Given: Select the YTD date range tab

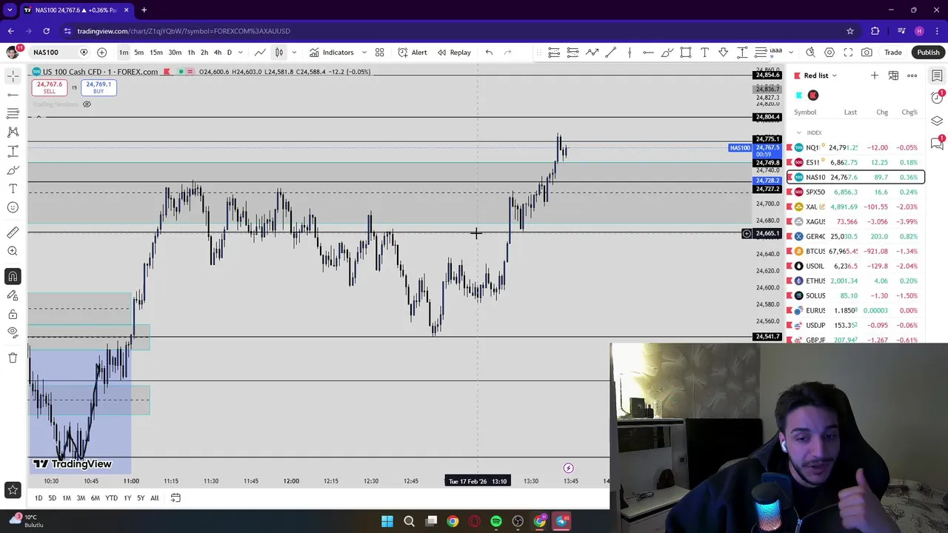Looking at the screenshot, I should [x=111, y=498].
